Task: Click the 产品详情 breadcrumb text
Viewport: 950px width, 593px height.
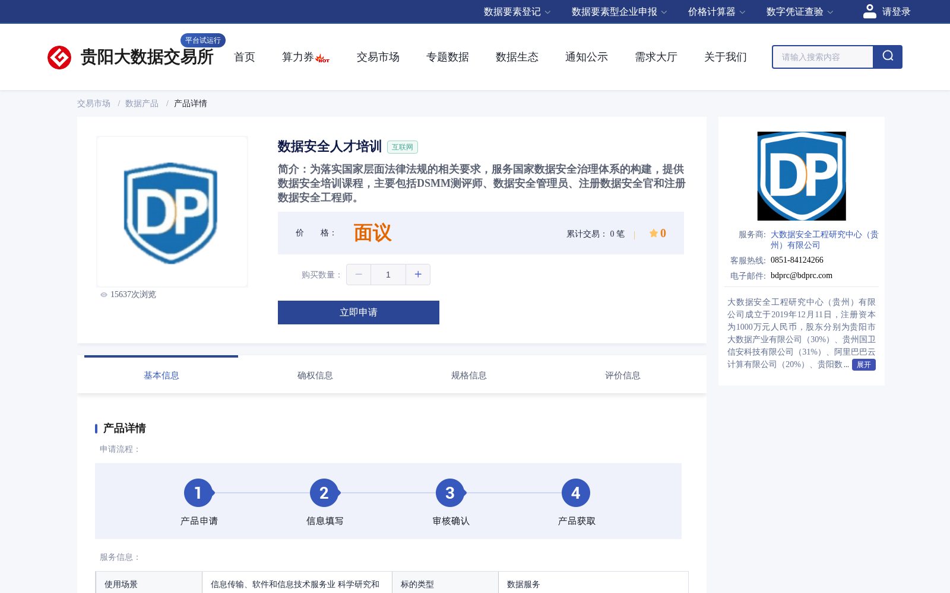Action: 191,103
